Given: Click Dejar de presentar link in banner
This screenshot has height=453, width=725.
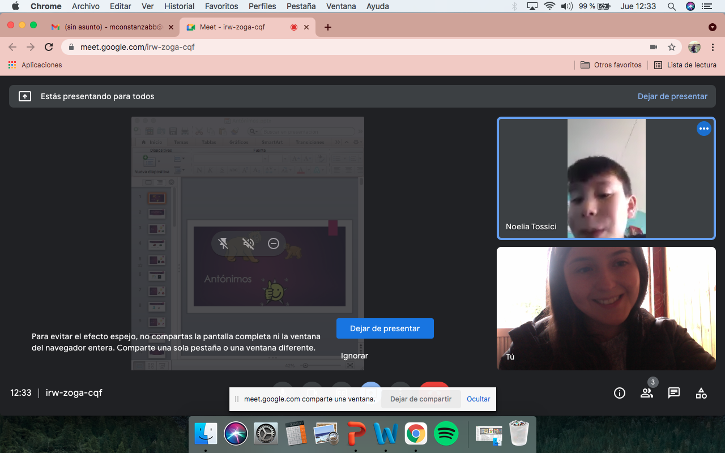Looking at the screenshot, I should tap(672, 96).
